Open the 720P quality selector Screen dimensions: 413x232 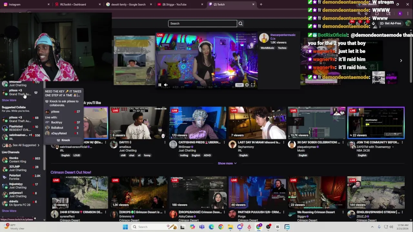pos(239,85)
